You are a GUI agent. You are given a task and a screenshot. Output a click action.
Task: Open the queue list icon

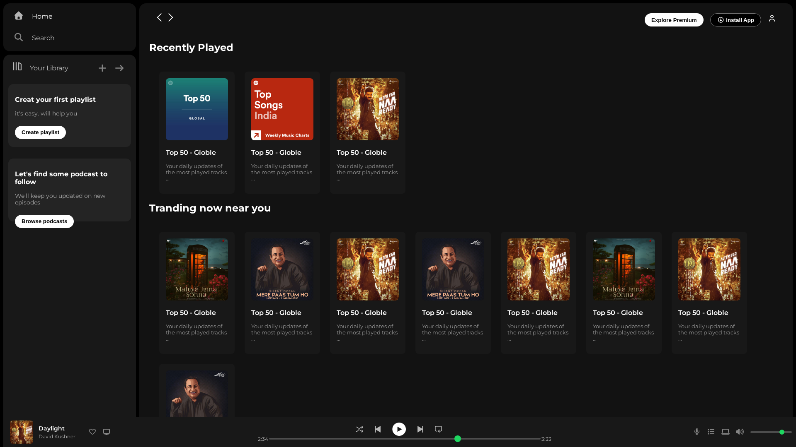tap(711, 432)
